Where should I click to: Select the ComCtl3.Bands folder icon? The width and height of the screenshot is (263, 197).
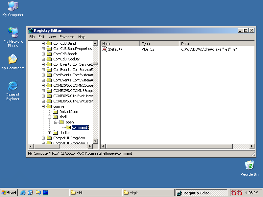tap(49, 54)
